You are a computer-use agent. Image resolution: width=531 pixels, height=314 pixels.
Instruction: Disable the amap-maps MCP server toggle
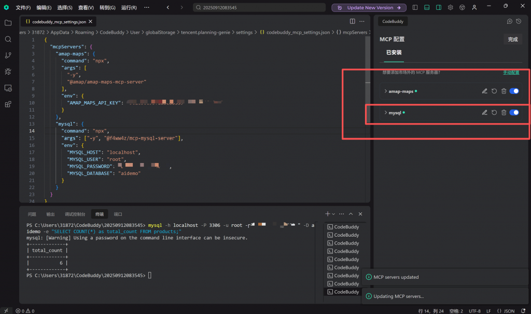tap(514, 91)
